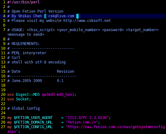
Task: Click the '# Global Config' comment
Action: (23, 108)
